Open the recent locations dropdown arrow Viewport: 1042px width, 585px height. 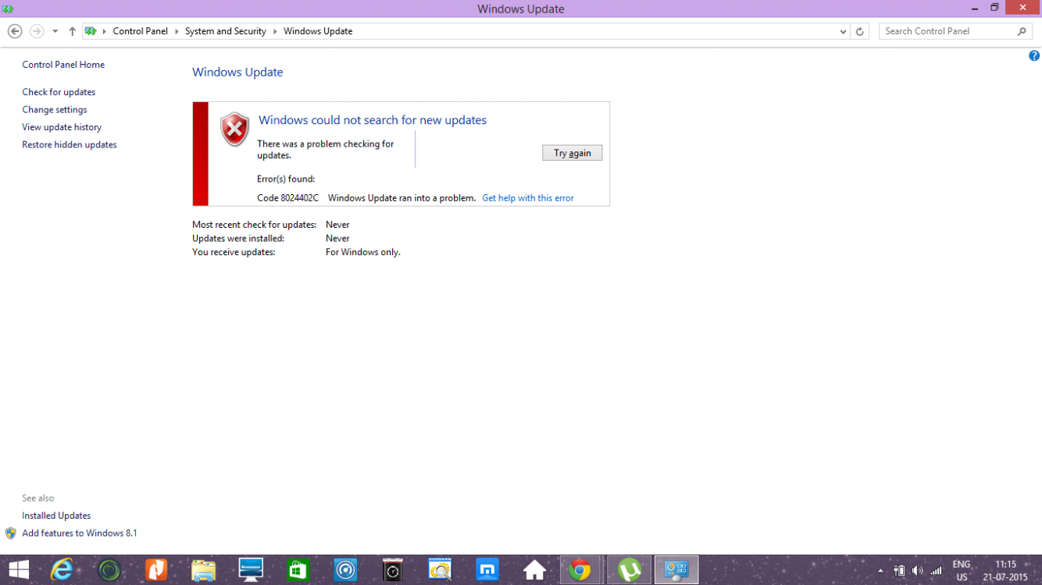(55, 31)
